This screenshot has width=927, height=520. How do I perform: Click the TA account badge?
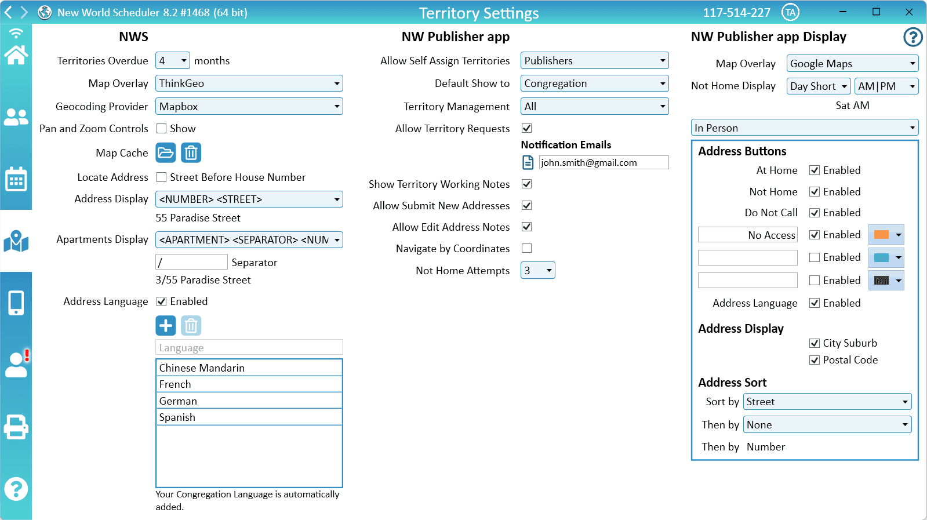(x=790, y=12)
